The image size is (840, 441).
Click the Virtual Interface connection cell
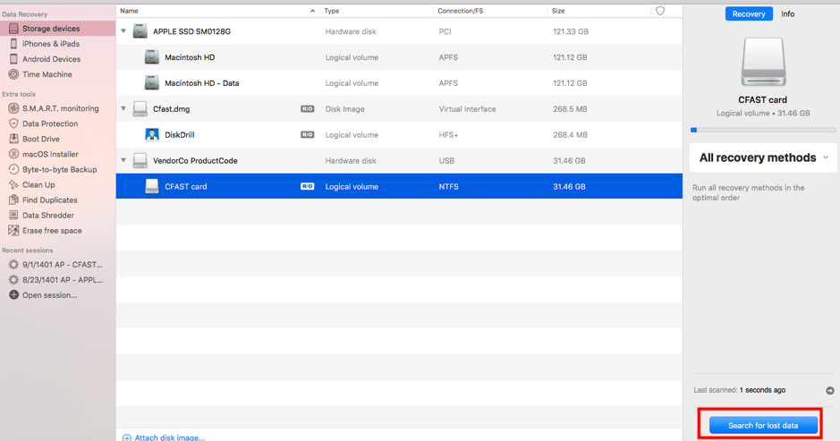(x=467, y=109)
